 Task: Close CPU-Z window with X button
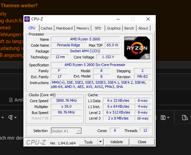tap(148, 19)
